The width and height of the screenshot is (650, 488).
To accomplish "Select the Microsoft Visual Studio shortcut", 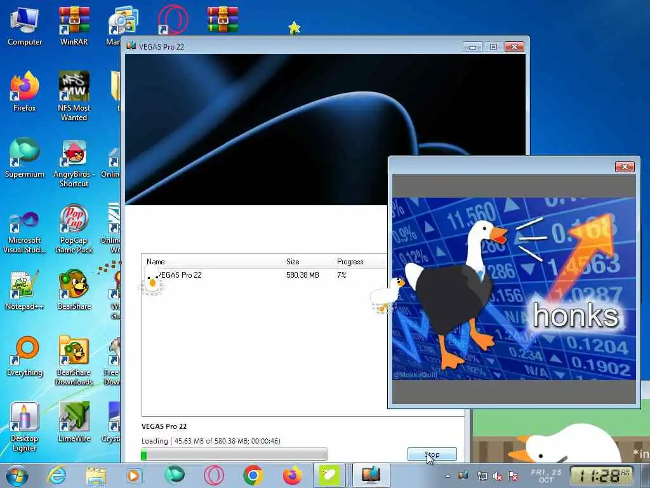I will (25, 233).
